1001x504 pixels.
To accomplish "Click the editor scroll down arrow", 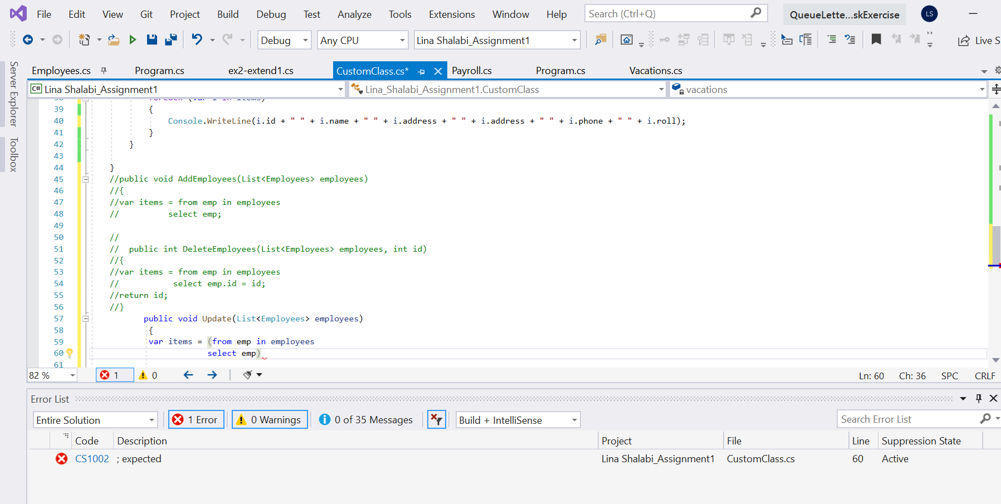I will point(996,360).
